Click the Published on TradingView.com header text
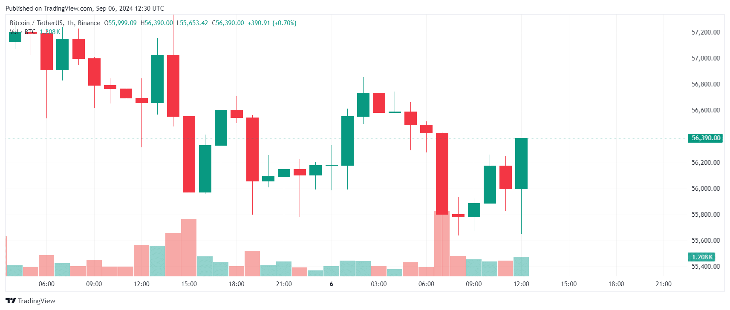Screen dimensions: 730x310 coord(84,9)
